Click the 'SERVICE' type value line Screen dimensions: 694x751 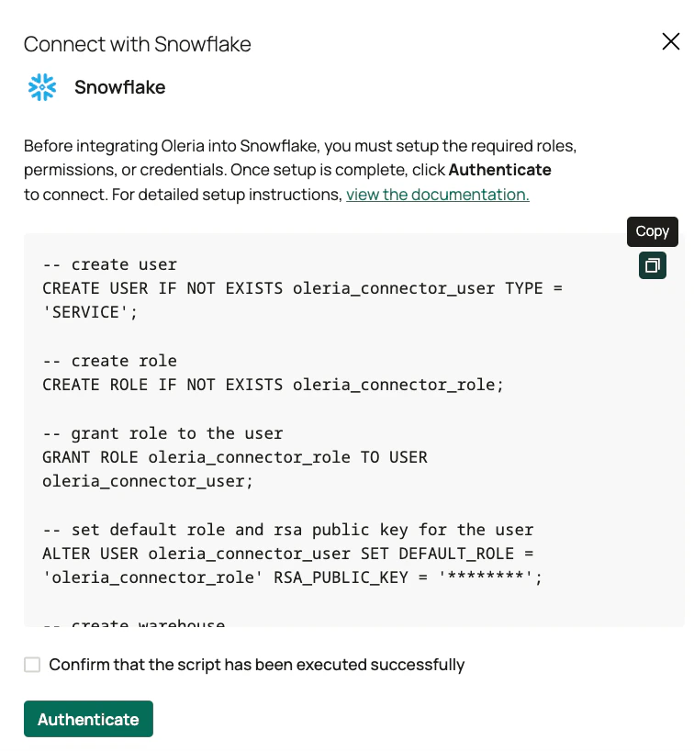90,312
